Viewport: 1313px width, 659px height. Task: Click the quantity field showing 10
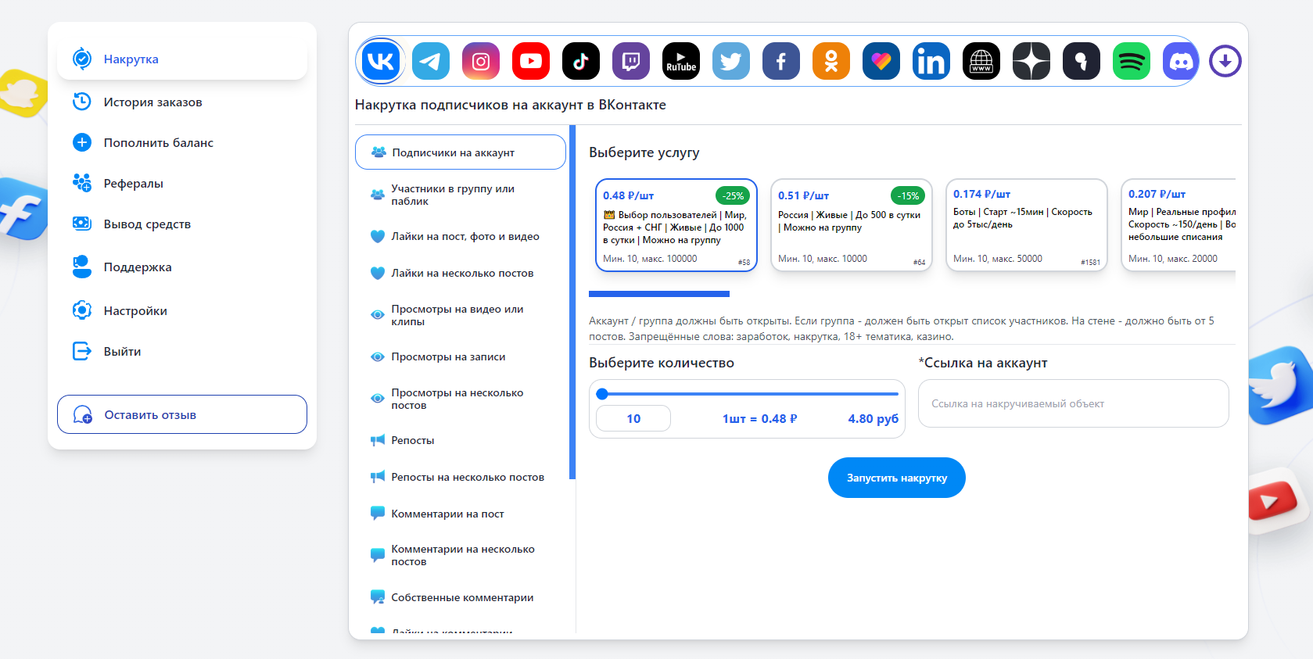click(633, 418)
